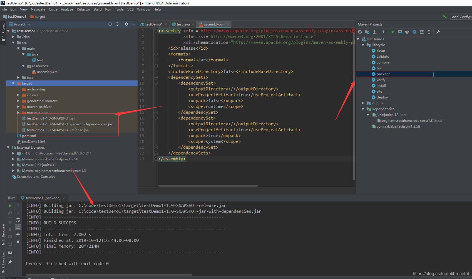Open the Build menu
This screenshot has height=279, width=472.
[x=98, y=9]
